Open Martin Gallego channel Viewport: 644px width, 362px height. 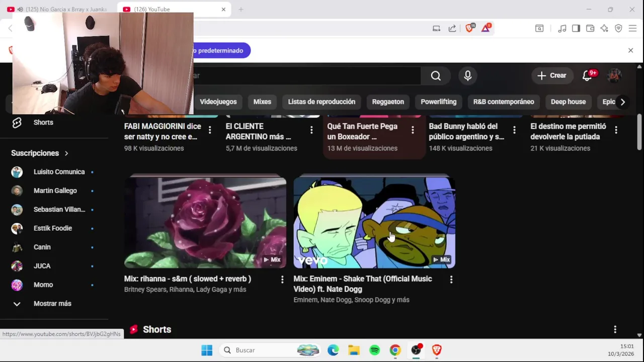pos(54,191)
